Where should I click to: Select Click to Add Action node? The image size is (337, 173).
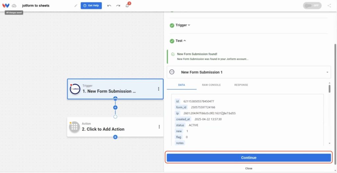[x=115, y=127]
